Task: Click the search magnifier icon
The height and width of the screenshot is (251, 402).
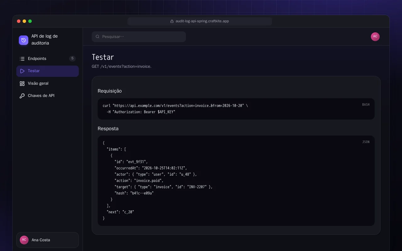Action: pyautogui.click(x=98, y=37)
